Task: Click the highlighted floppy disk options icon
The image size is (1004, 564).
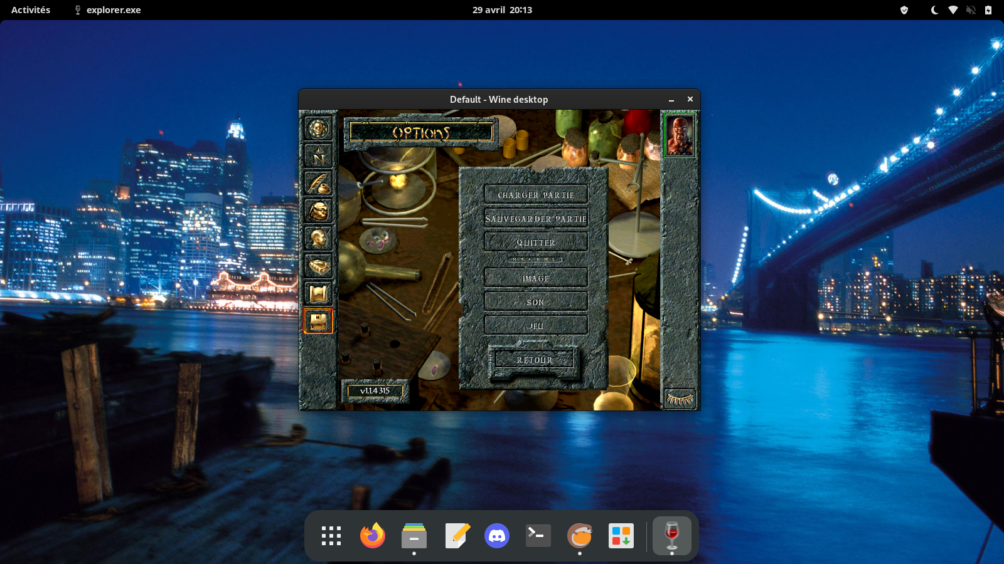Action: [318, 321]
